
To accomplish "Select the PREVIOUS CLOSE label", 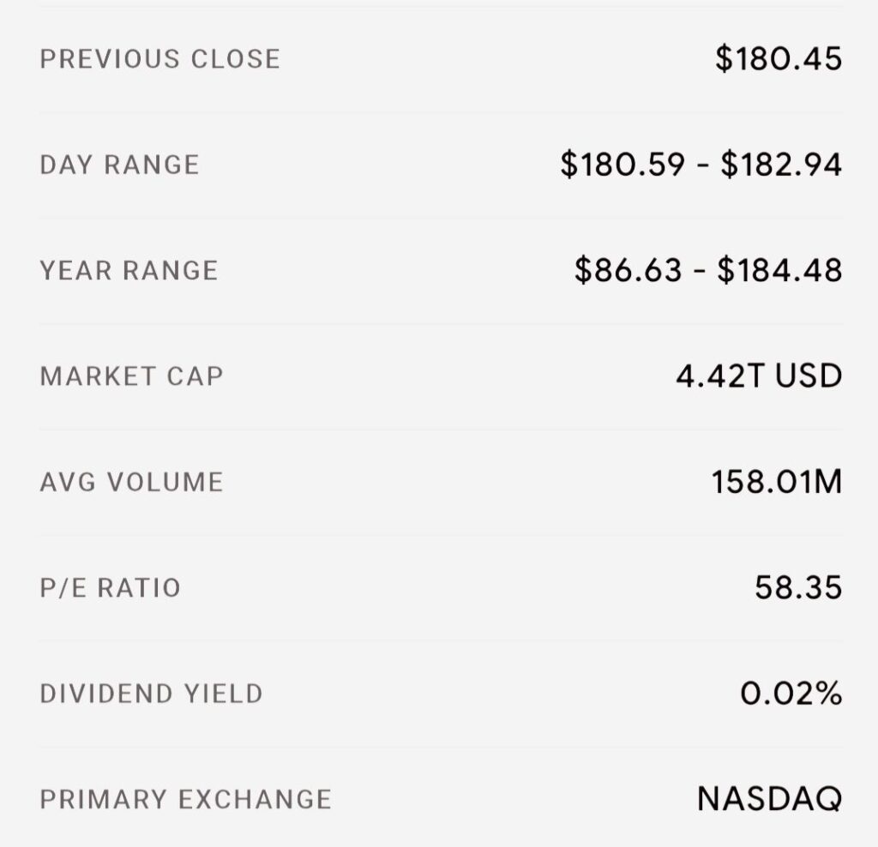I will click(x=160, y=59).
